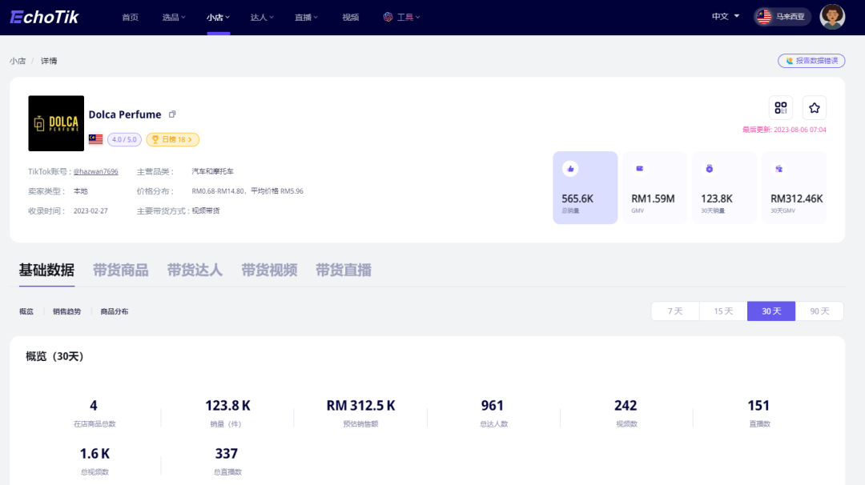Image resolution: width=865 pixels, height=485 pixels.
Task: Switch to 带货商品 tab
Action: [x=121, y=270]
